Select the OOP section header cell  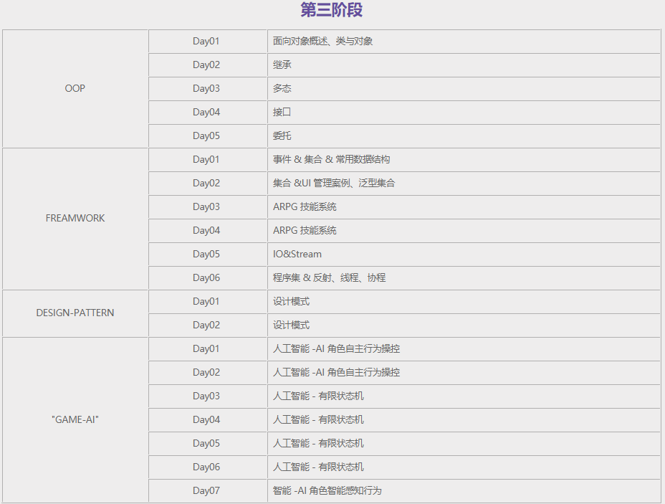(x=75, y=88)
